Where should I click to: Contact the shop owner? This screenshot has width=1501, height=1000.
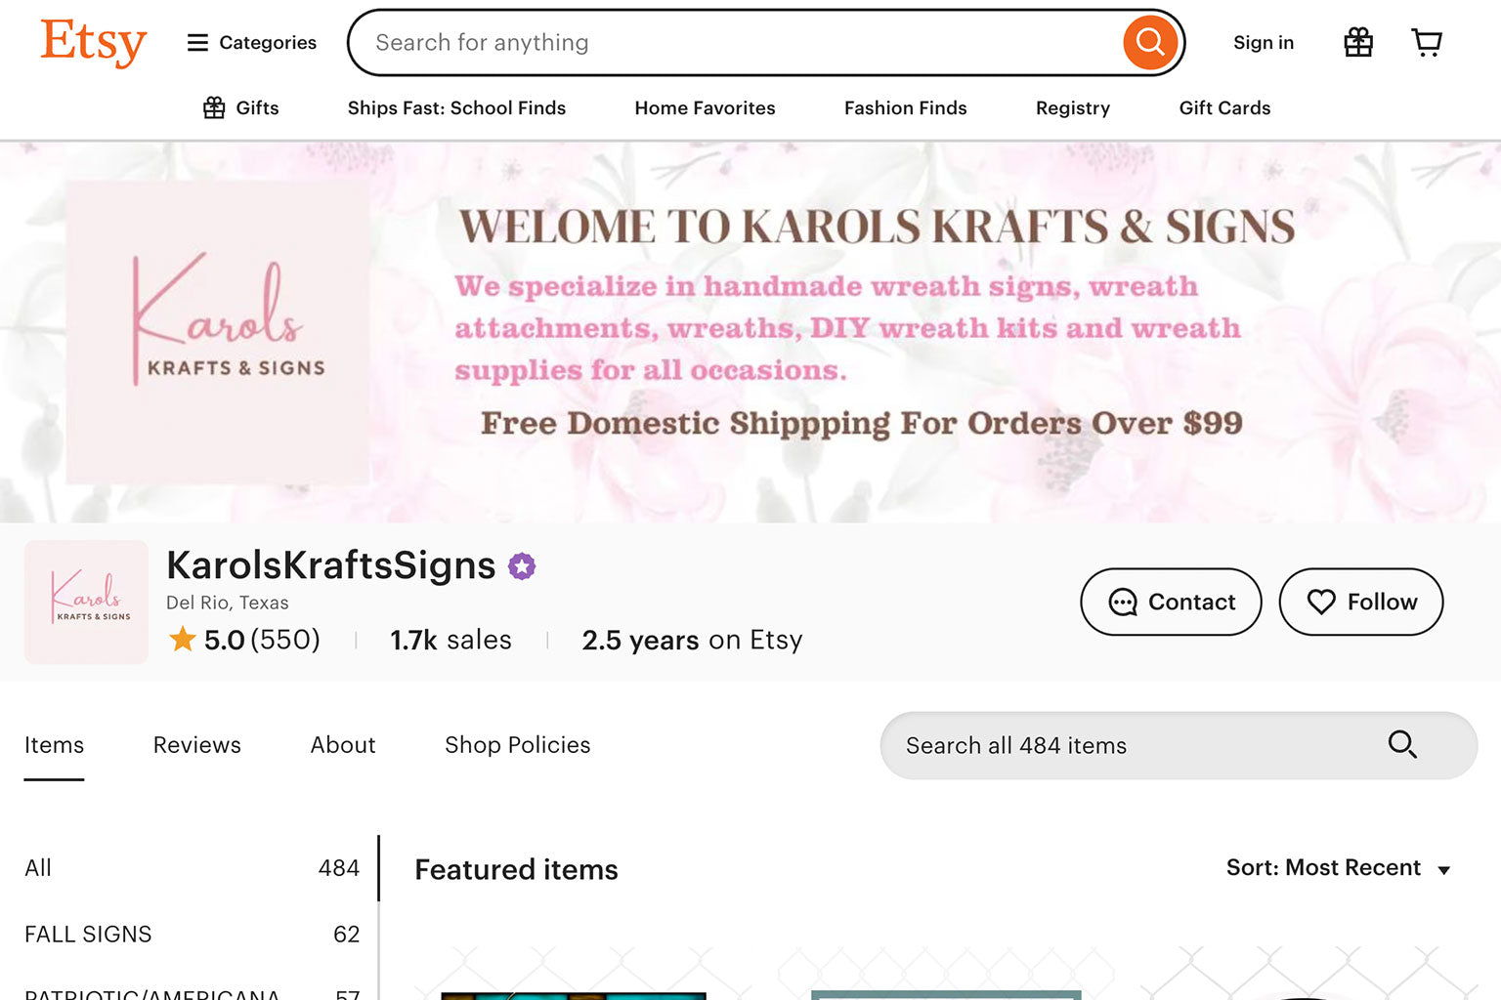coord(1171,602)
